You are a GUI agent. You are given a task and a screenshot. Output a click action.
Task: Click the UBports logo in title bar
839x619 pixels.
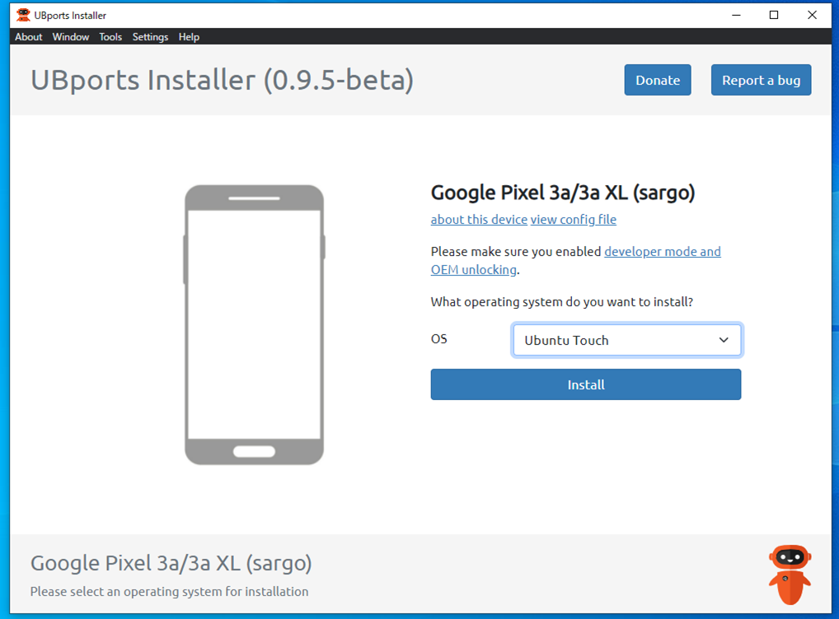[23, 15]
